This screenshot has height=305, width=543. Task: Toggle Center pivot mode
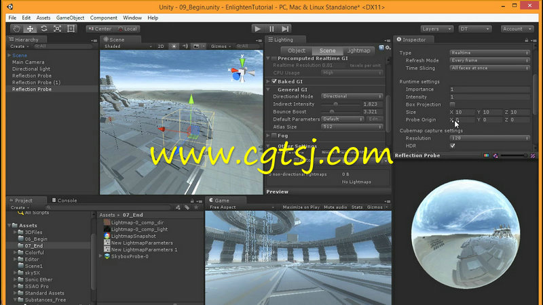point(100,29)
